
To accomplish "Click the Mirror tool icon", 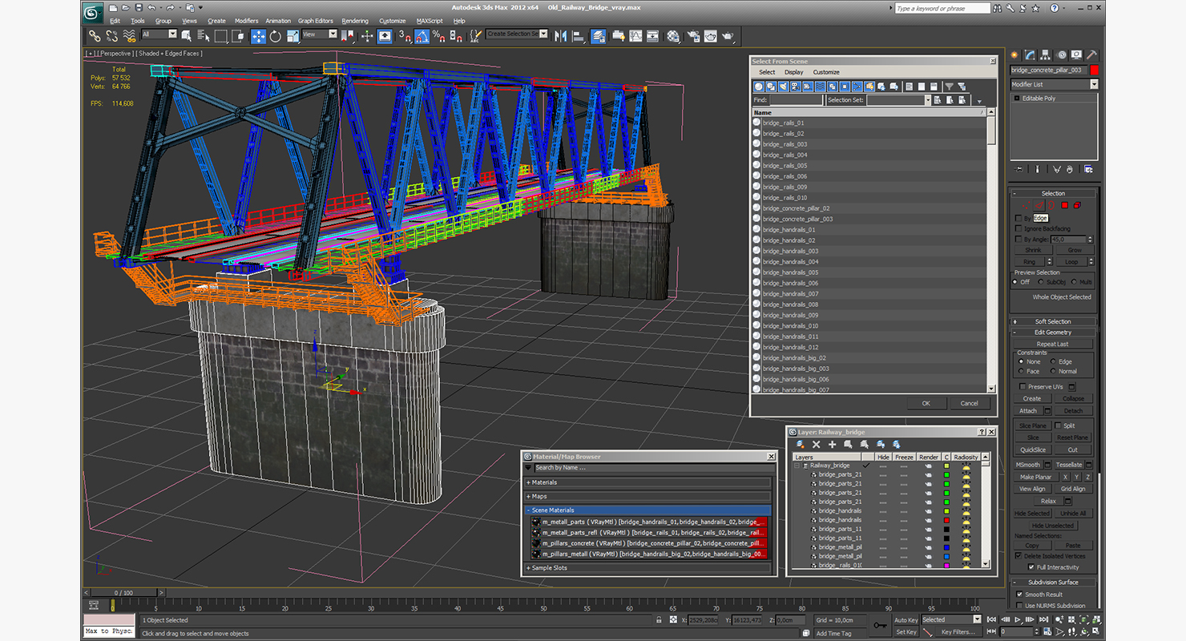I will pos(560,36).
